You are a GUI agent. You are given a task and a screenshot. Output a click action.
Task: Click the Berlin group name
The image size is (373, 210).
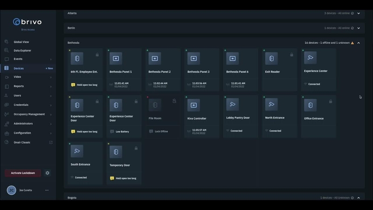(71, 28)
